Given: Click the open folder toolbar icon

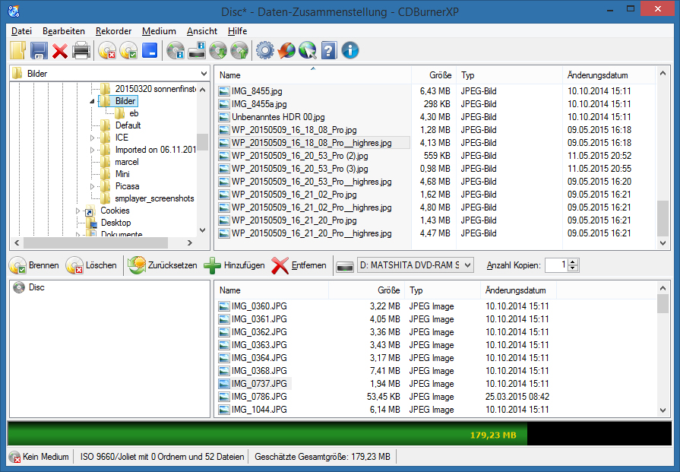Looking at the screenshot, I should coord(17,50).
